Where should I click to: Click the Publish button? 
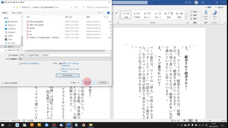point(88,83)
